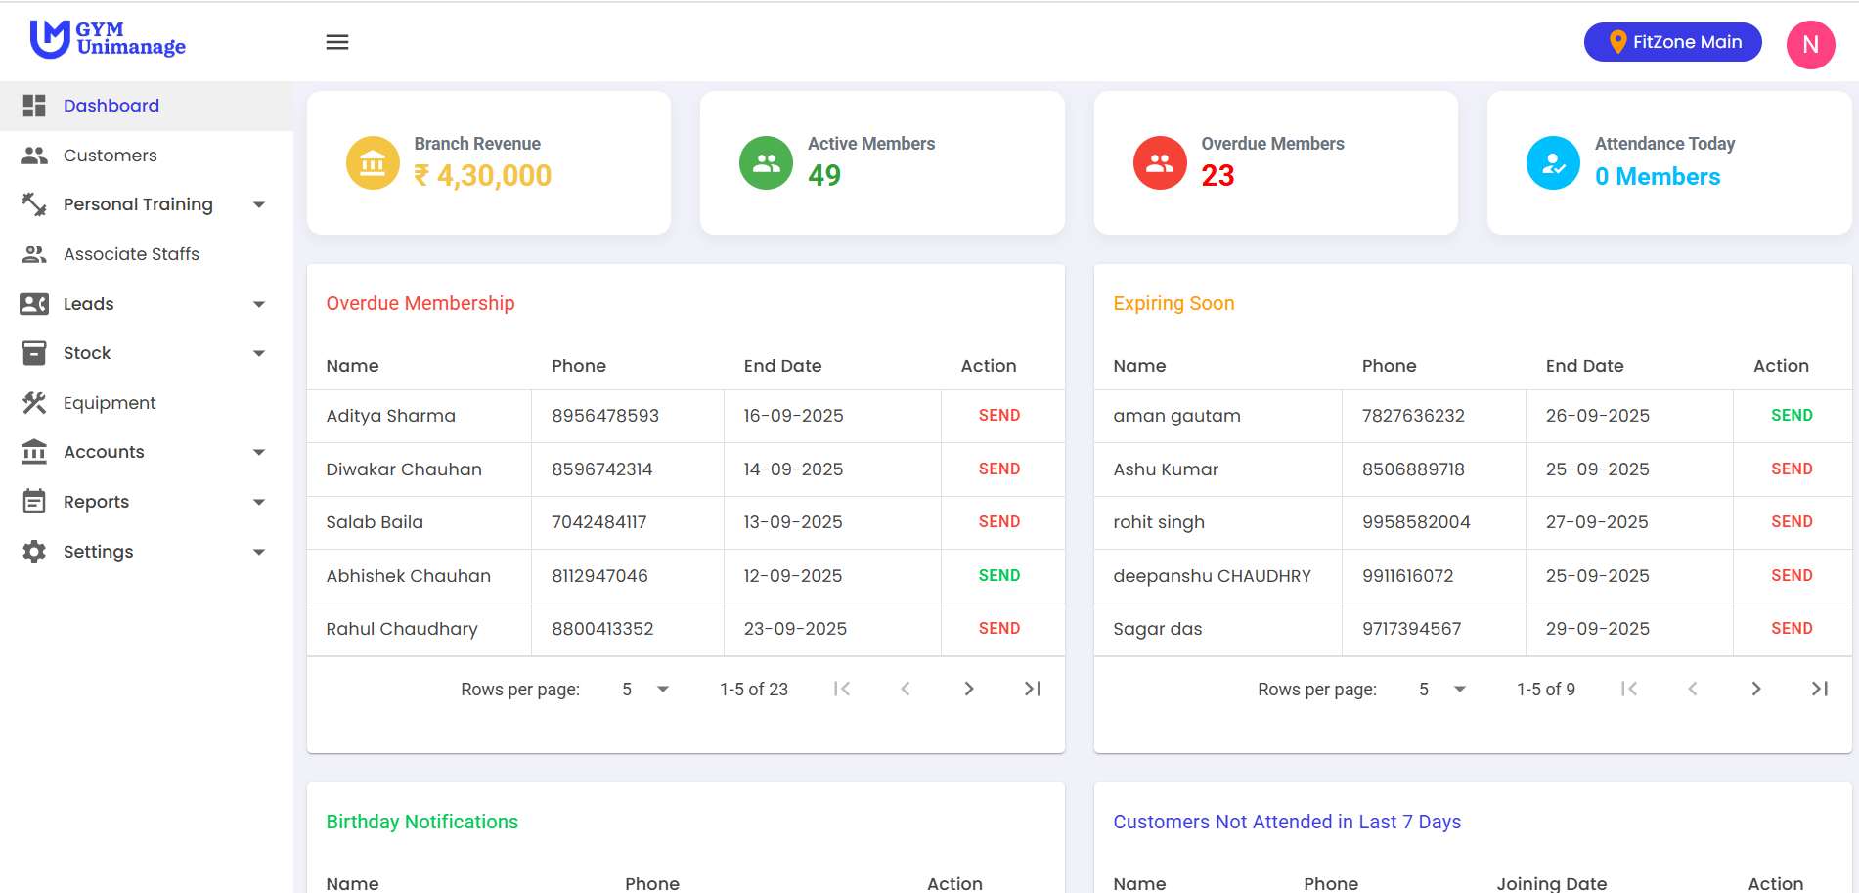The width and height of the screenshot is (1859, 893).
Task: Open the Customers menu item
Action: pos(110,155)
